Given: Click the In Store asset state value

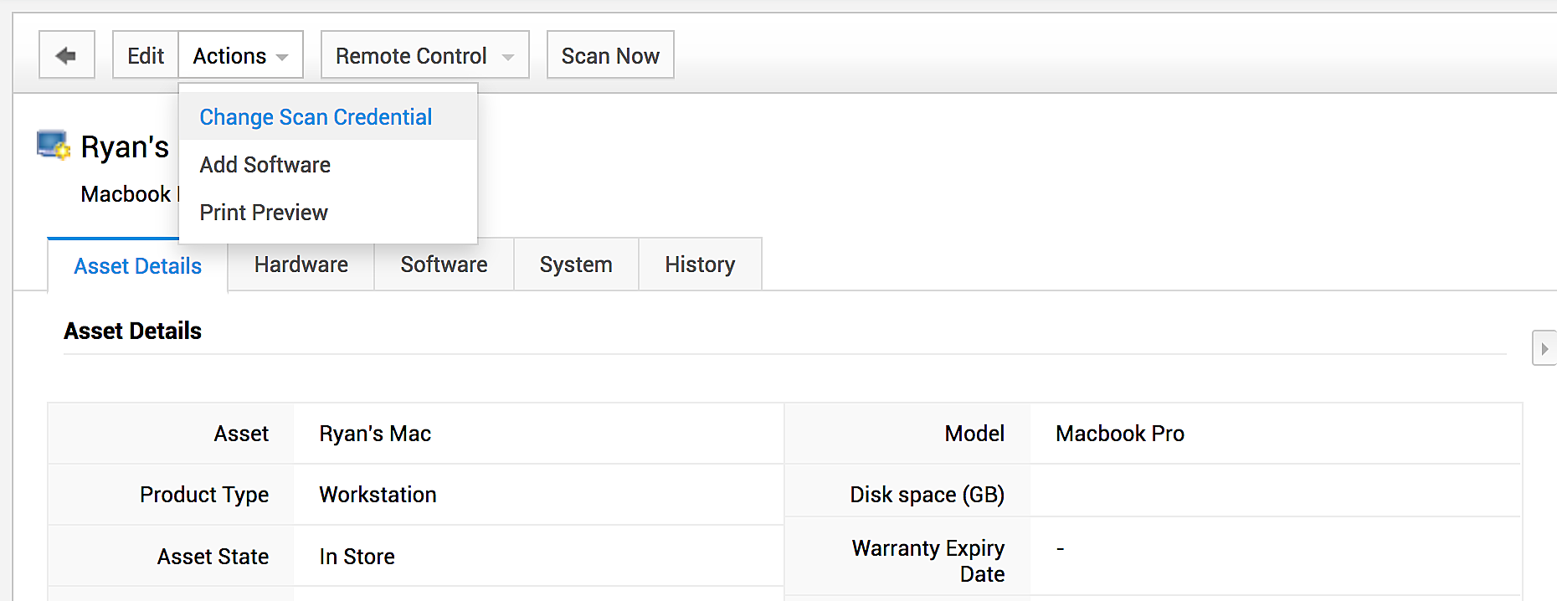Looking at the screenshot, I should (x=357, y=557).
